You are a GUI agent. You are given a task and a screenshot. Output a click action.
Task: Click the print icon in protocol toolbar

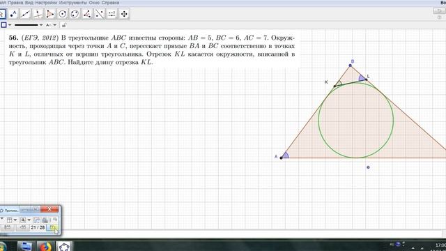45,220
